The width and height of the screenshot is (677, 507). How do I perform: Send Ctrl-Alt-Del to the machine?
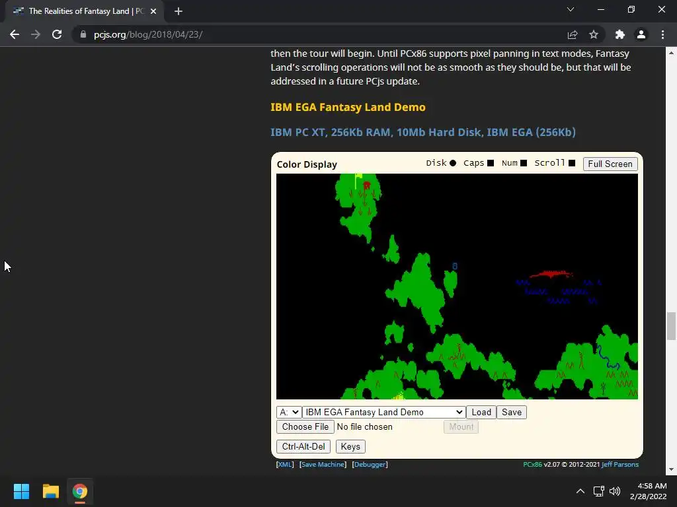[303, 447]
